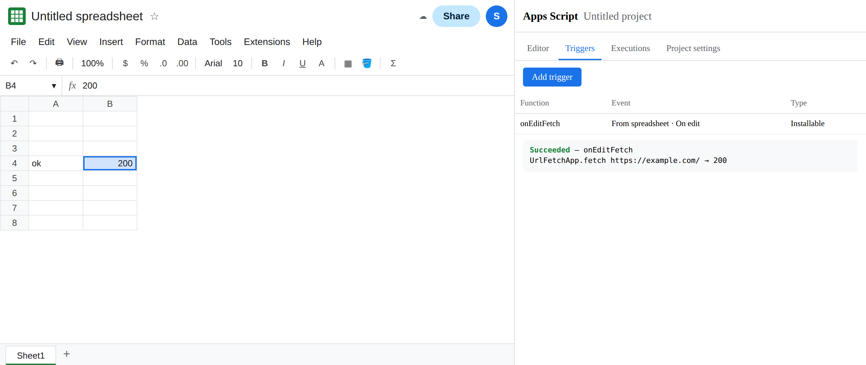Open text color picker (A)
Viewport: 866px width, 365px height.
point(321,63)
